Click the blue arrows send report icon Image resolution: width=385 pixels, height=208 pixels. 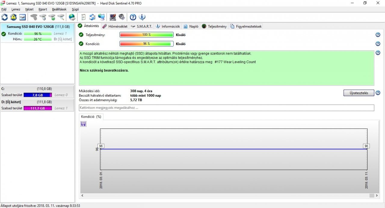92,17
